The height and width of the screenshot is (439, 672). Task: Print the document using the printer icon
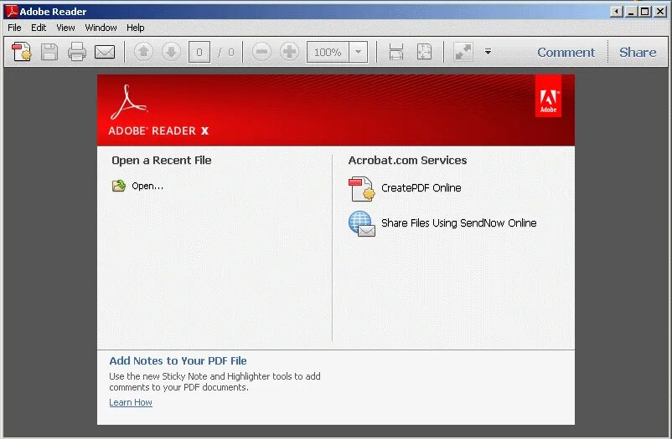[77, 52]
